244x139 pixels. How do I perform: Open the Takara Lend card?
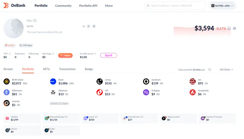(178, 118)
